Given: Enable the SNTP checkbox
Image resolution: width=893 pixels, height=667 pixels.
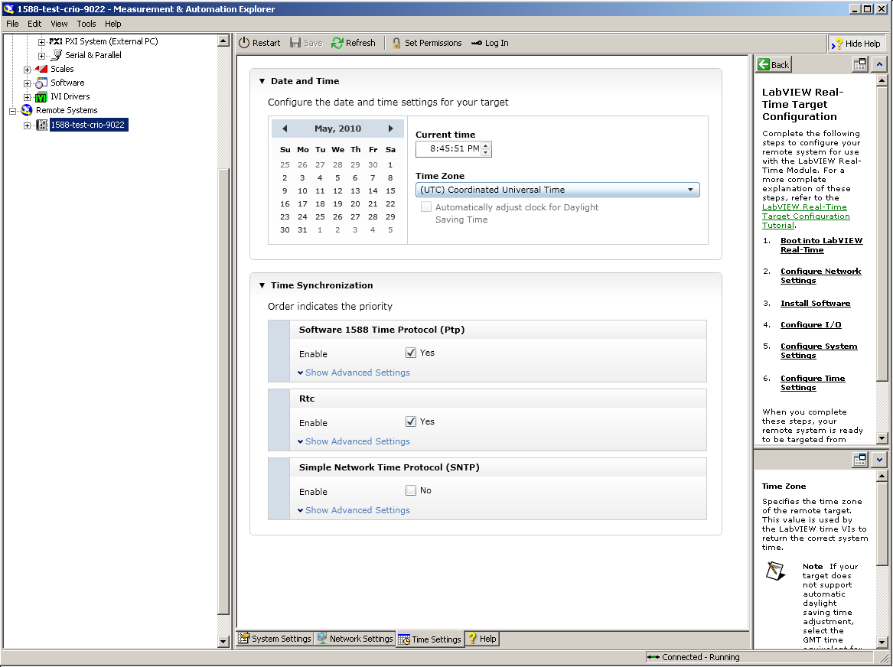Looking at the screenshot, I should pos(411,490).
